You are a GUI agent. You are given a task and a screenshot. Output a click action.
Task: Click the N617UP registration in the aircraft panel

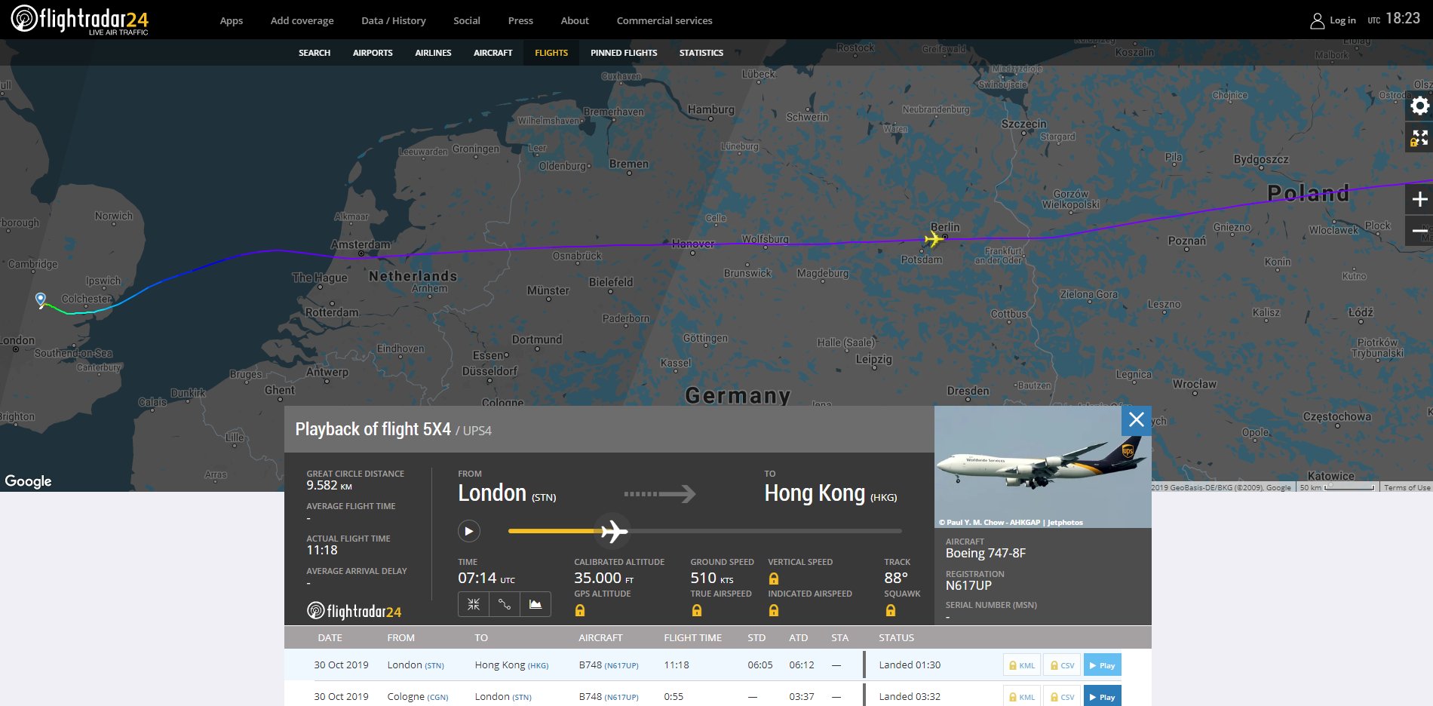(968, 585)
